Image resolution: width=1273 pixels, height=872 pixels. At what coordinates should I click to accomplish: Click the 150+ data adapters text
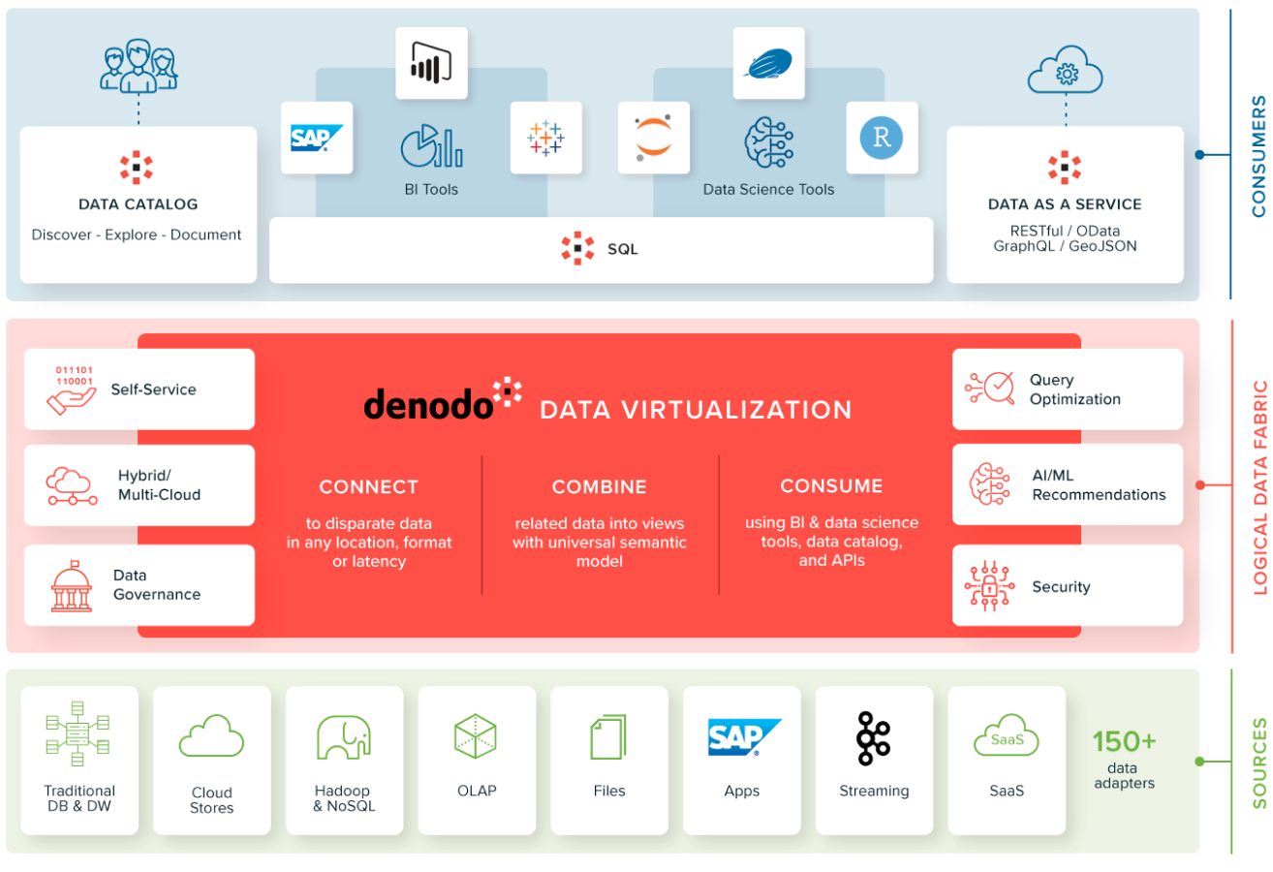point(1124,761)
